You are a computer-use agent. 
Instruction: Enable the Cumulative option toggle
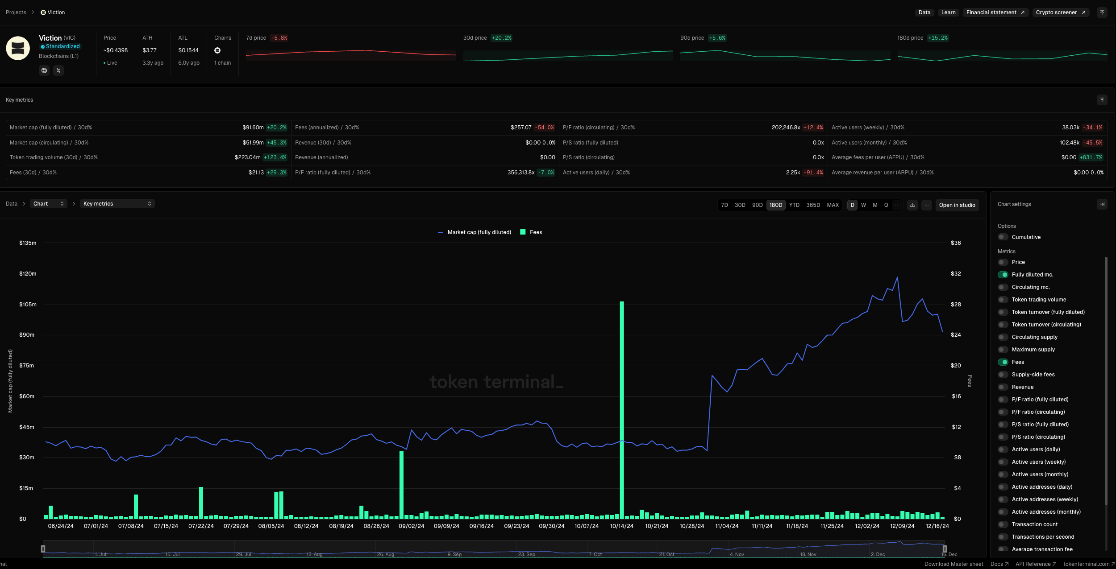coord(1003,237)
